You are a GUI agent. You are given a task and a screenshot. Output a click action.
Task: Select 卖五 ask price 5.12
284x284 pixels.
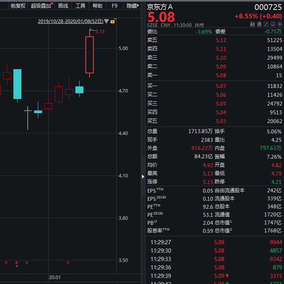coord(221,40)
